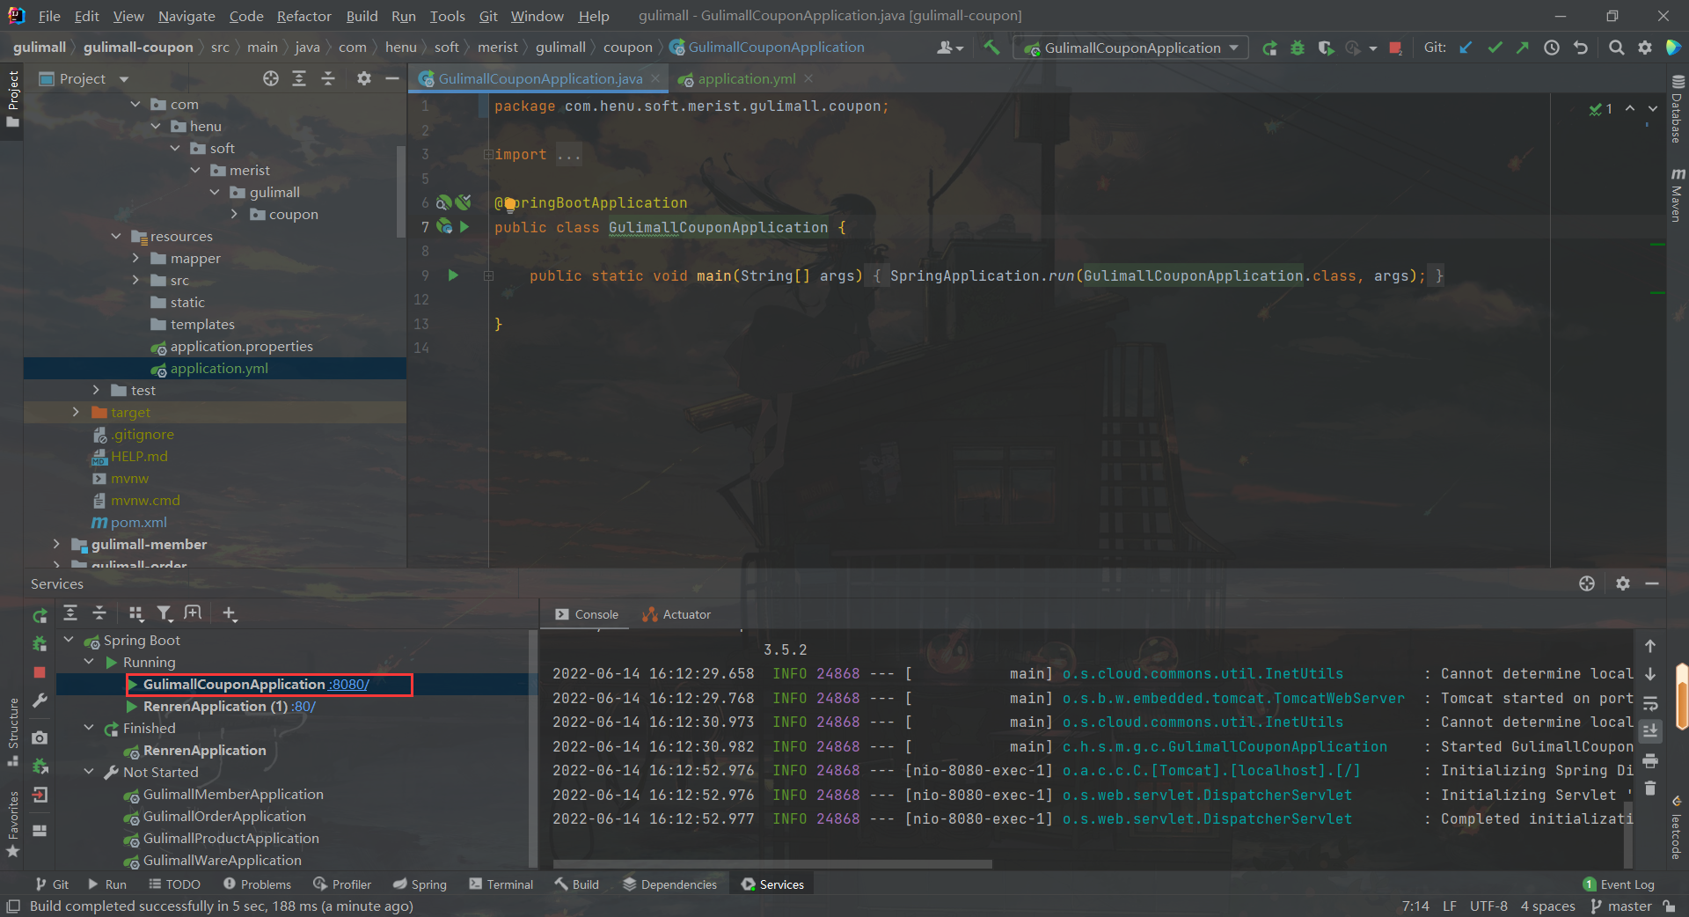Viewport: 1689px width, 917px height.
Task: Open the Build menu in the menu bar
Action: [362, 16]
